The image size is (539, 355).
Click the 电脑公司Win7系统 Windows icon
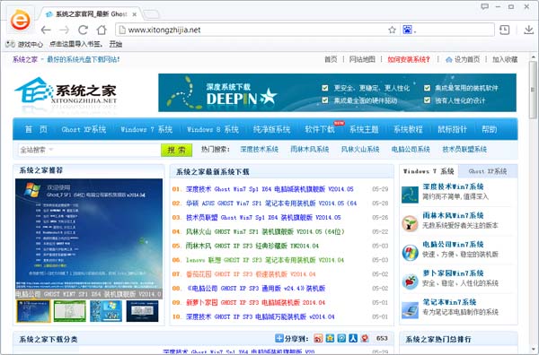410,253
